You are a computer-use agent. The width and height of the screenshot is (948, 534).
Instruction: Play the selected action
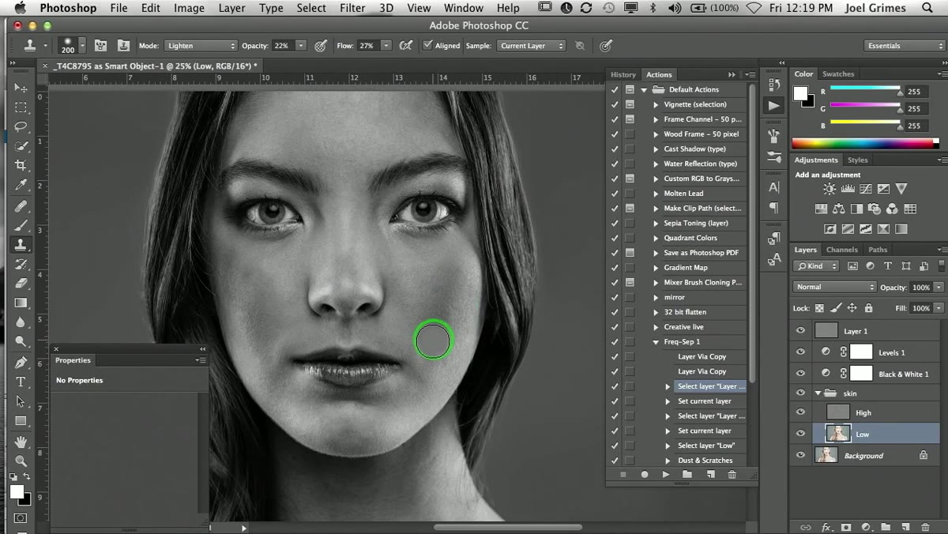click(x=666, y=475)
